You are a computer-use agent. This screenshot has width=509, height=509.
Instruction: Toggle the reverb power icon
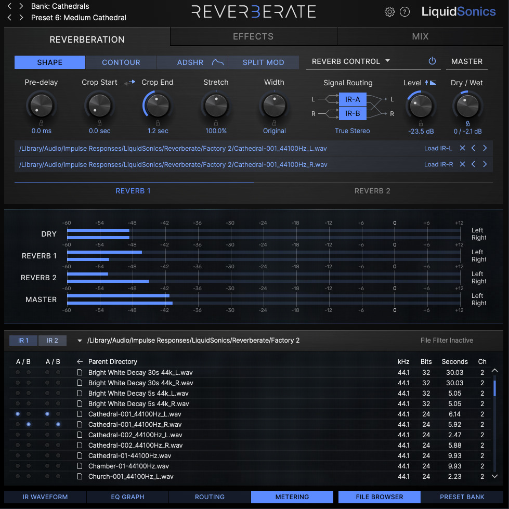432,61
